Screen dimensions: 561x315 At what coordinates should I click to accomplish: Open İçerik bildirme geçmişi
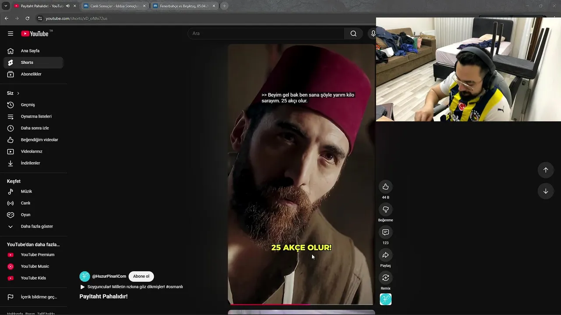pyautogui.click(x=33, y=297)
